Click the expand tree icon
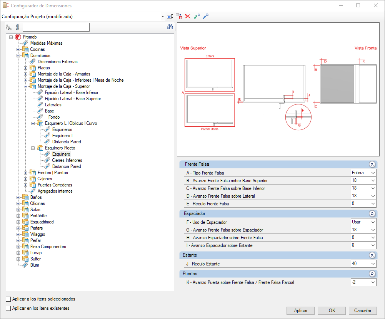 [x=9, y=27]
